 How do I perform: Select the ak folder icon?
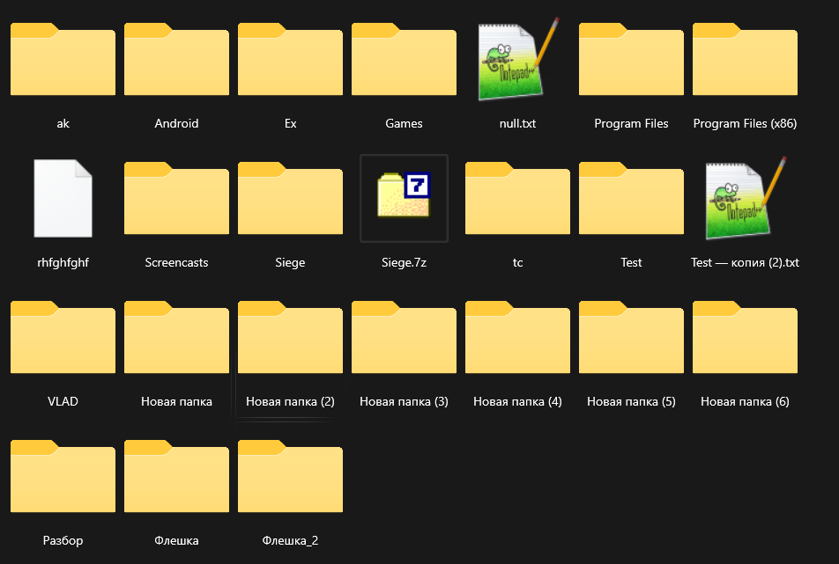63,59
